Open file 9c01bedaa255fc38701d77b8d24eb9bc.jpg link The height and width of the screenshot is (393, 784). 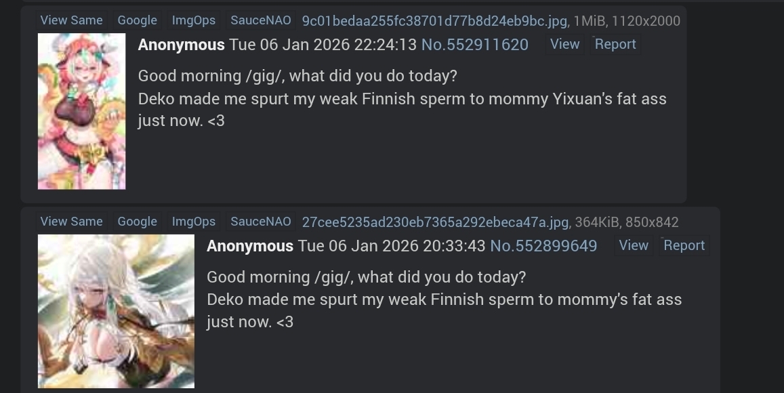pyautogui.click(x=434, y=21)
